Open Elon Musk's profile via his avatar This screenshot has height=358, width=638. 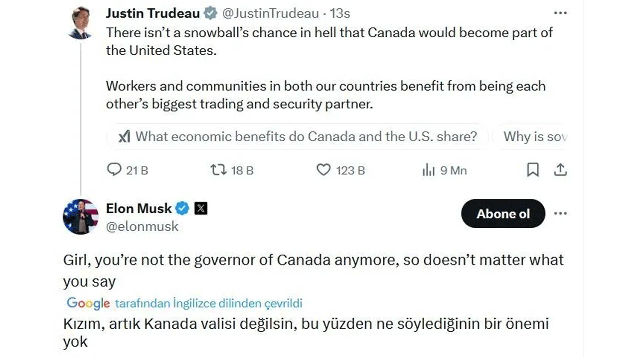pos(80,216)
